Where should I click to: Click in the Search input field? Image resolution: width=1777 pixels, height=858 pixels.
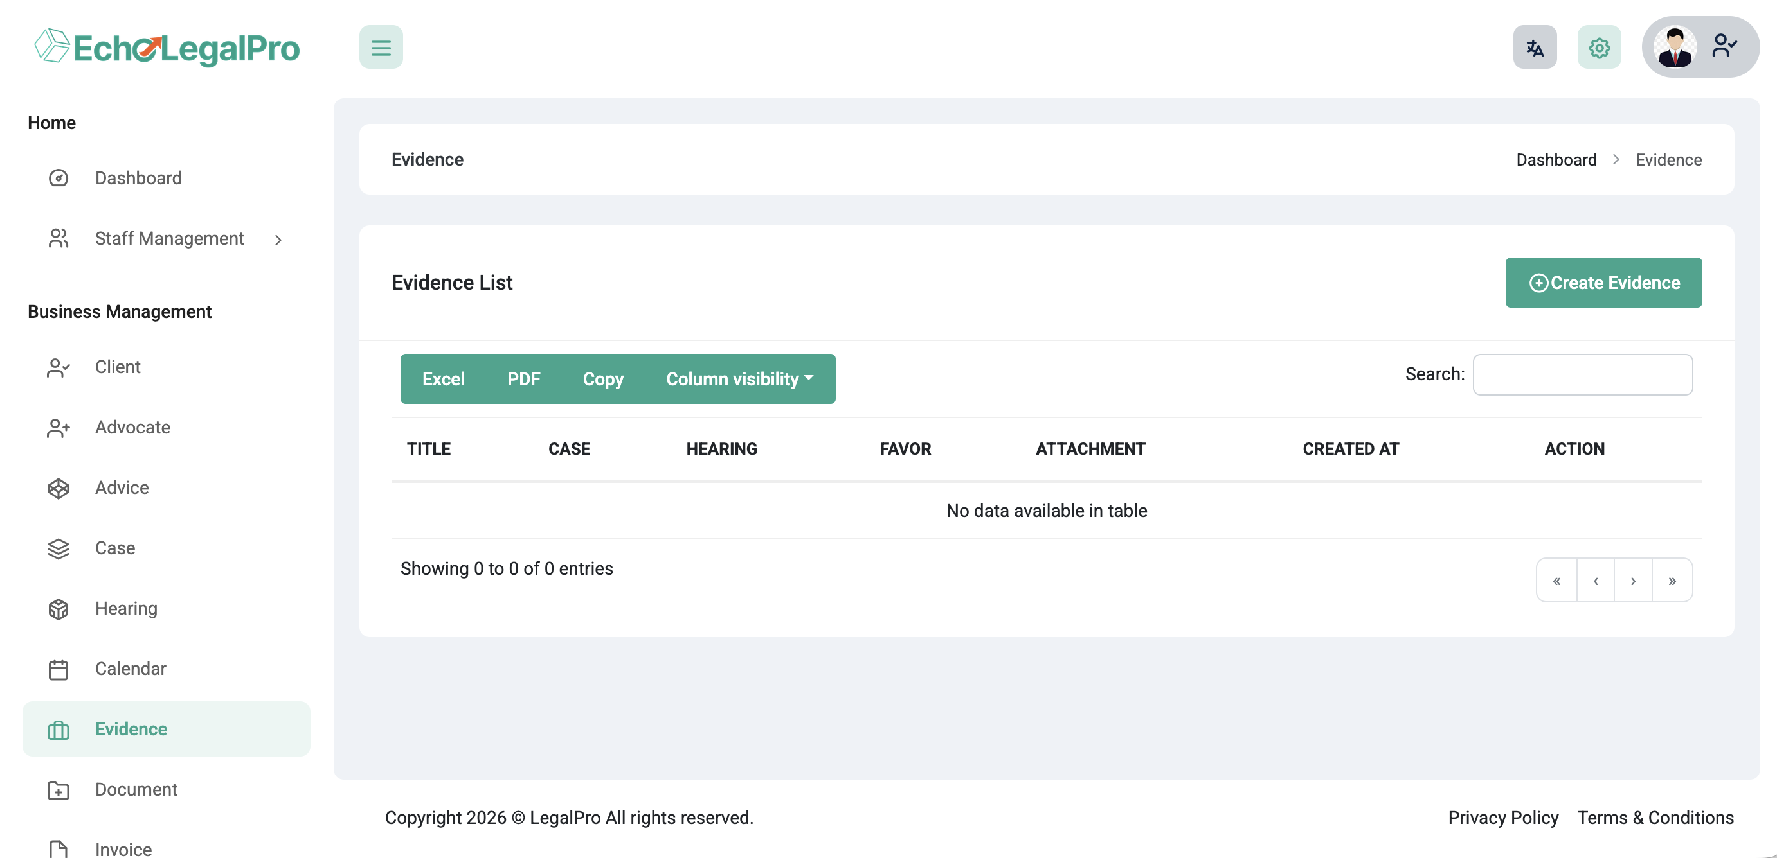(x=1582, y=375)
